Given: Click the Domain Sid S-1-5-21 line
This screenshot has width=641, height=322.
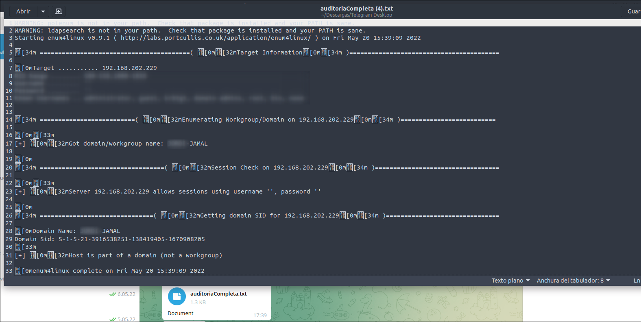Looking at the screenshot, I should coord(110,239).
